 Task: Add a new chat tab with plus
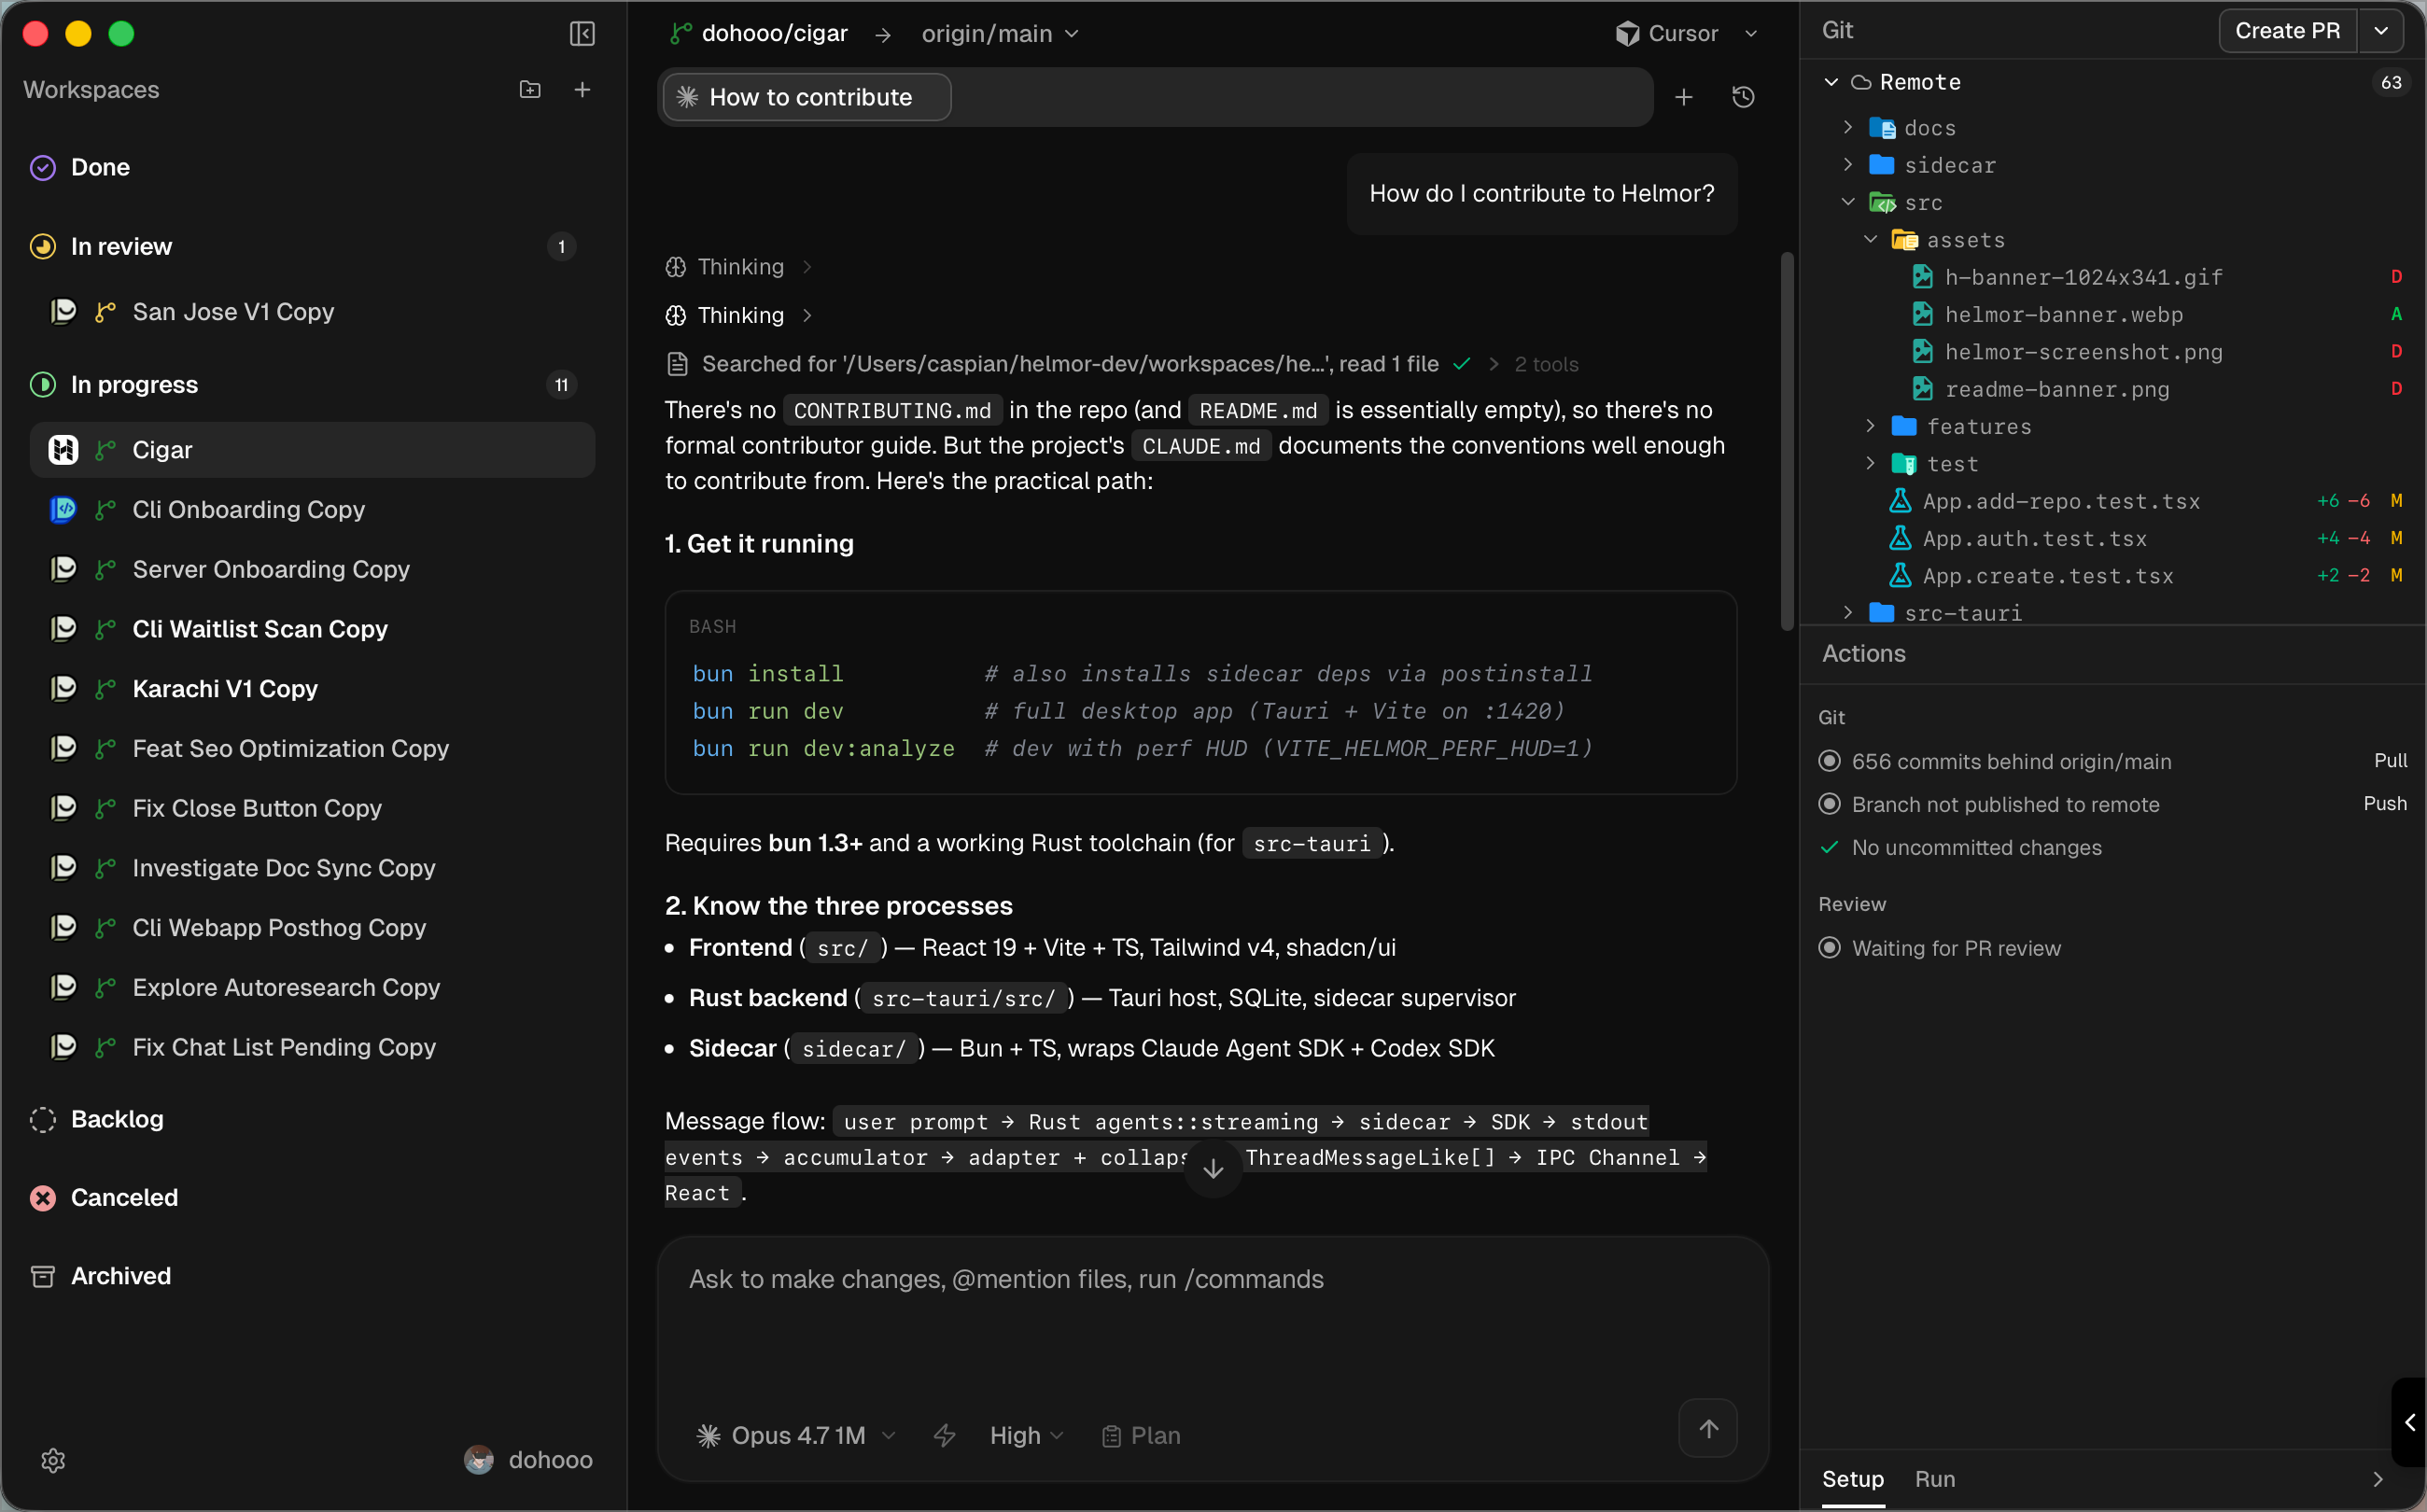[x=1684, y=97]
